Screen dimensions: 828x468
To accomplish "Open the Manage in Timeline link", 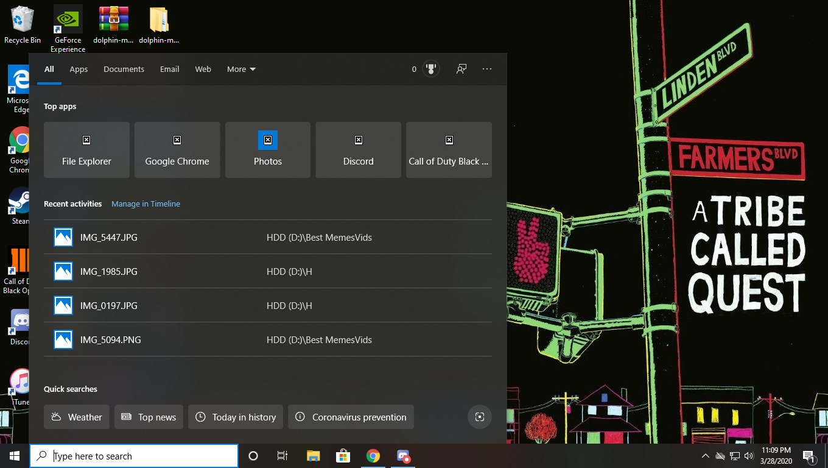I will point(146,204).
